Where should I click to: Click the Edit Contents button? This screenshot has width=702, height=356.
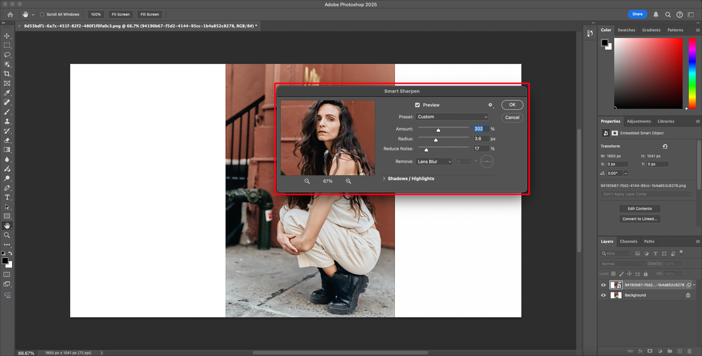click(639, 209)
